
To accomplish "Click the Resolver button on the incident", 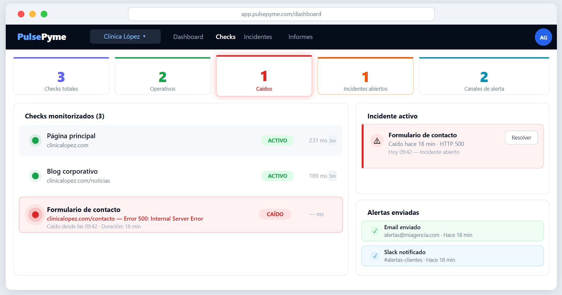I will pyautogui.click(x=521, y=138).
